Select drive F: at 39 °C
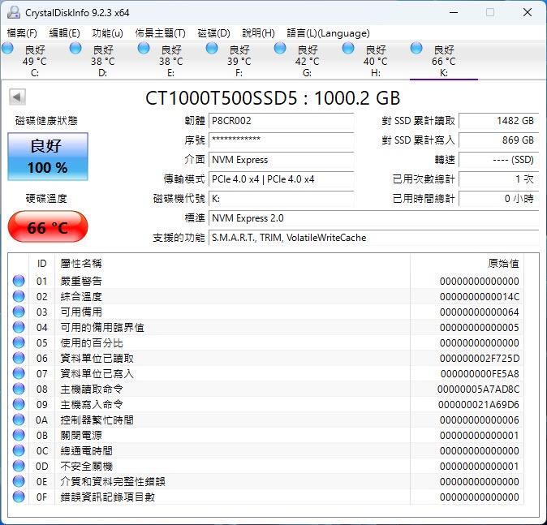 [x=239, y=60]
